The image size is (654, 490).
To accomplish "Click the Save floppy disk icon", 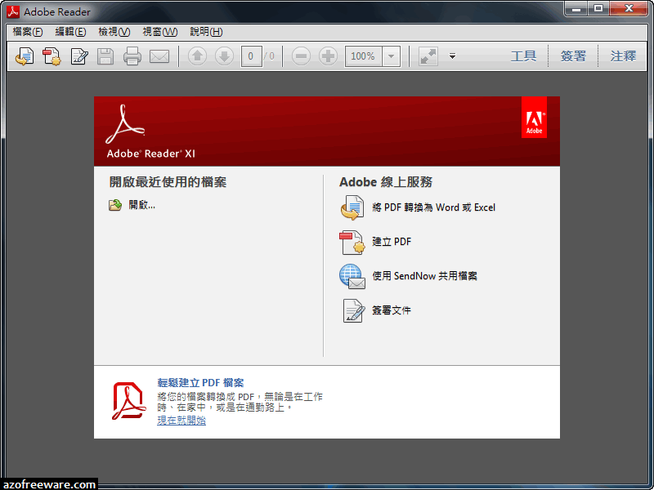I will click(x=105, y=56).
